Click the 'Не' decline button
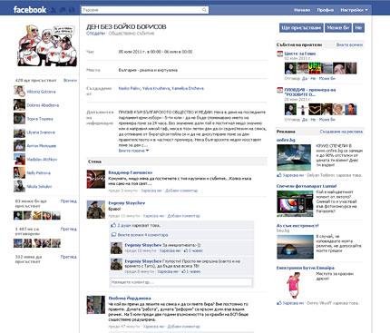 click(x=358, y=28)
